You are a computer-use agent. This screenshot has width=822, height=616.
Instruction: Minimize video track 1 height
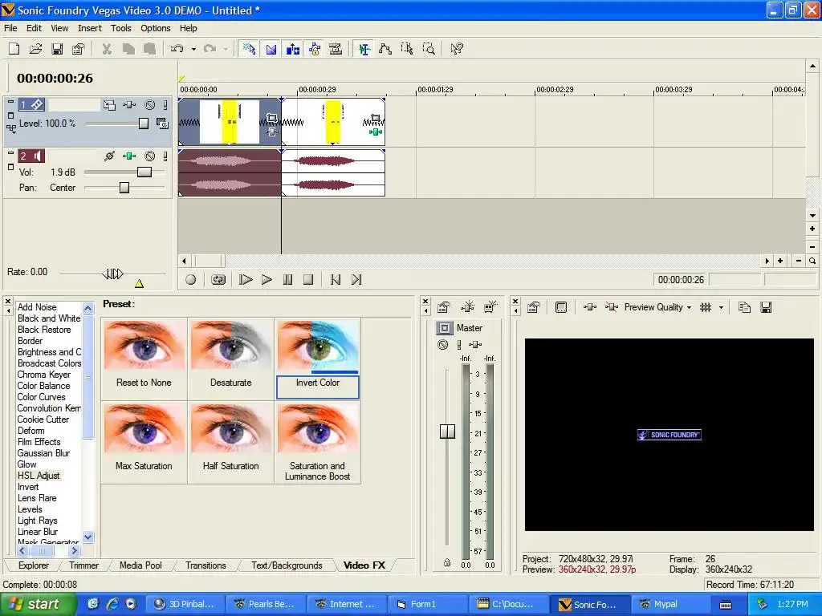coord(10,102)
